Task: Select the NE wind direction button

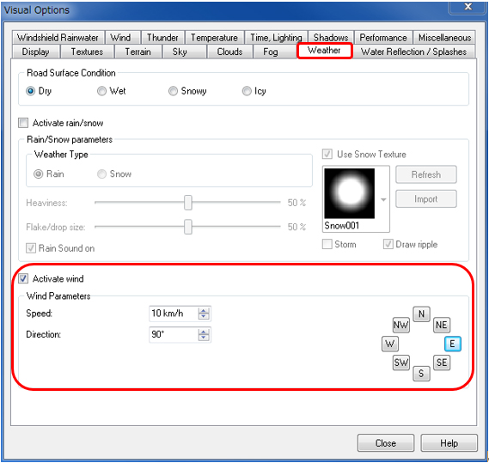Action: [441, 325]
